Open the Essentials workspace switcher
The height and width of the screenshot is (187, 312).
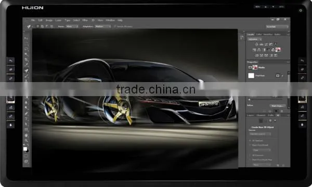277,26
